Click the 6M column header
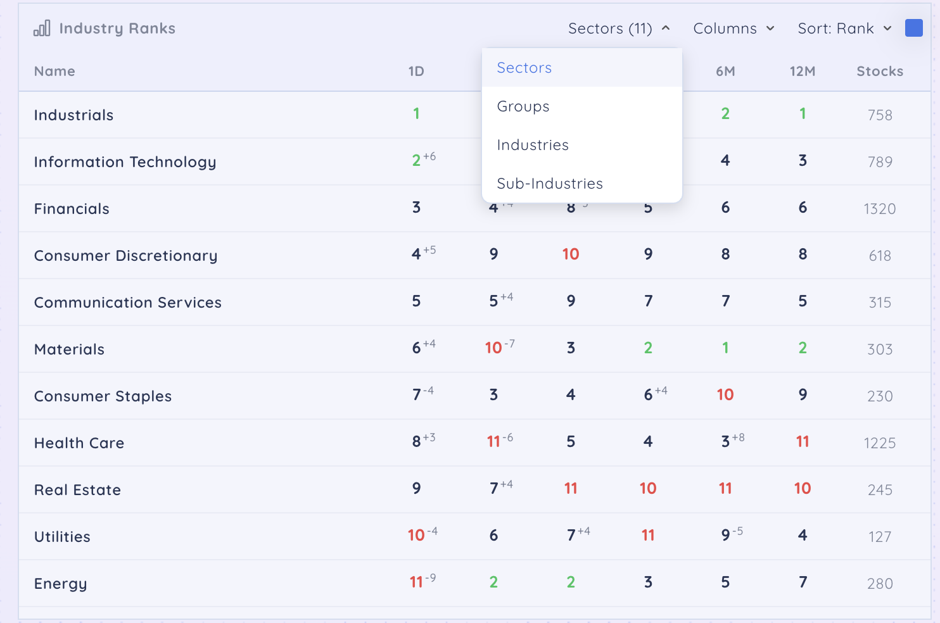940x623 pixels. point(725,72)
